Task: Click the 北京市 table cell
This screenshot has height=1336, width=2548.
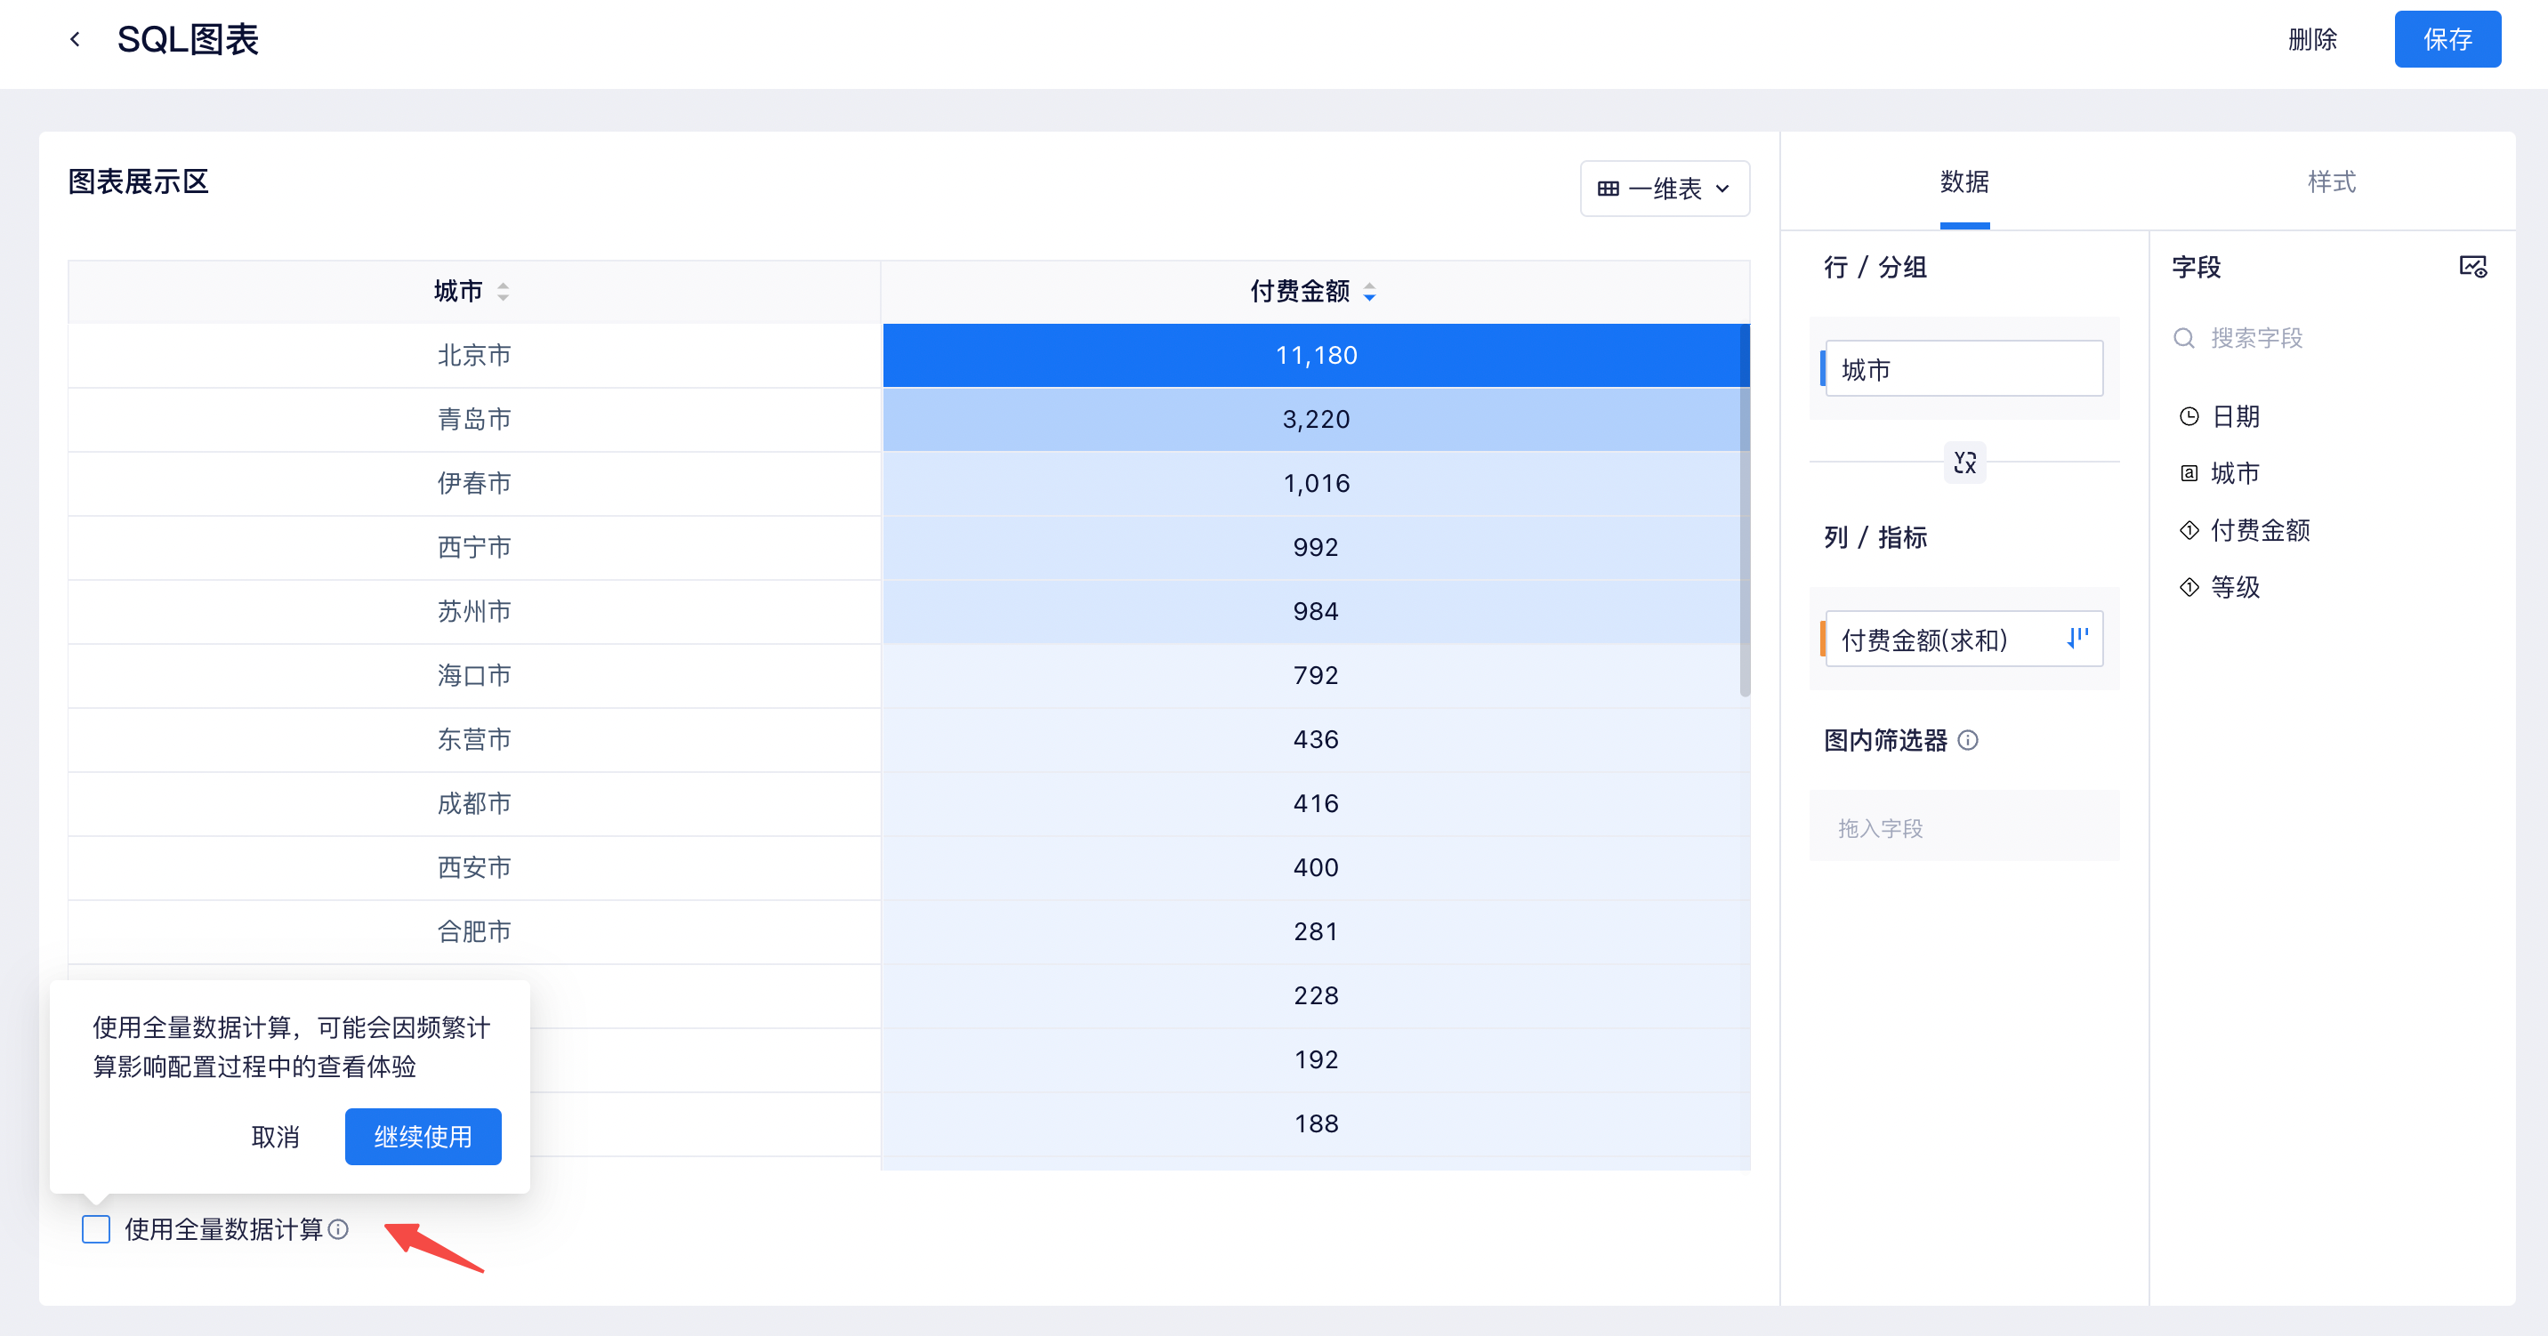Action: pyautogui.click(x=474, y=355)
